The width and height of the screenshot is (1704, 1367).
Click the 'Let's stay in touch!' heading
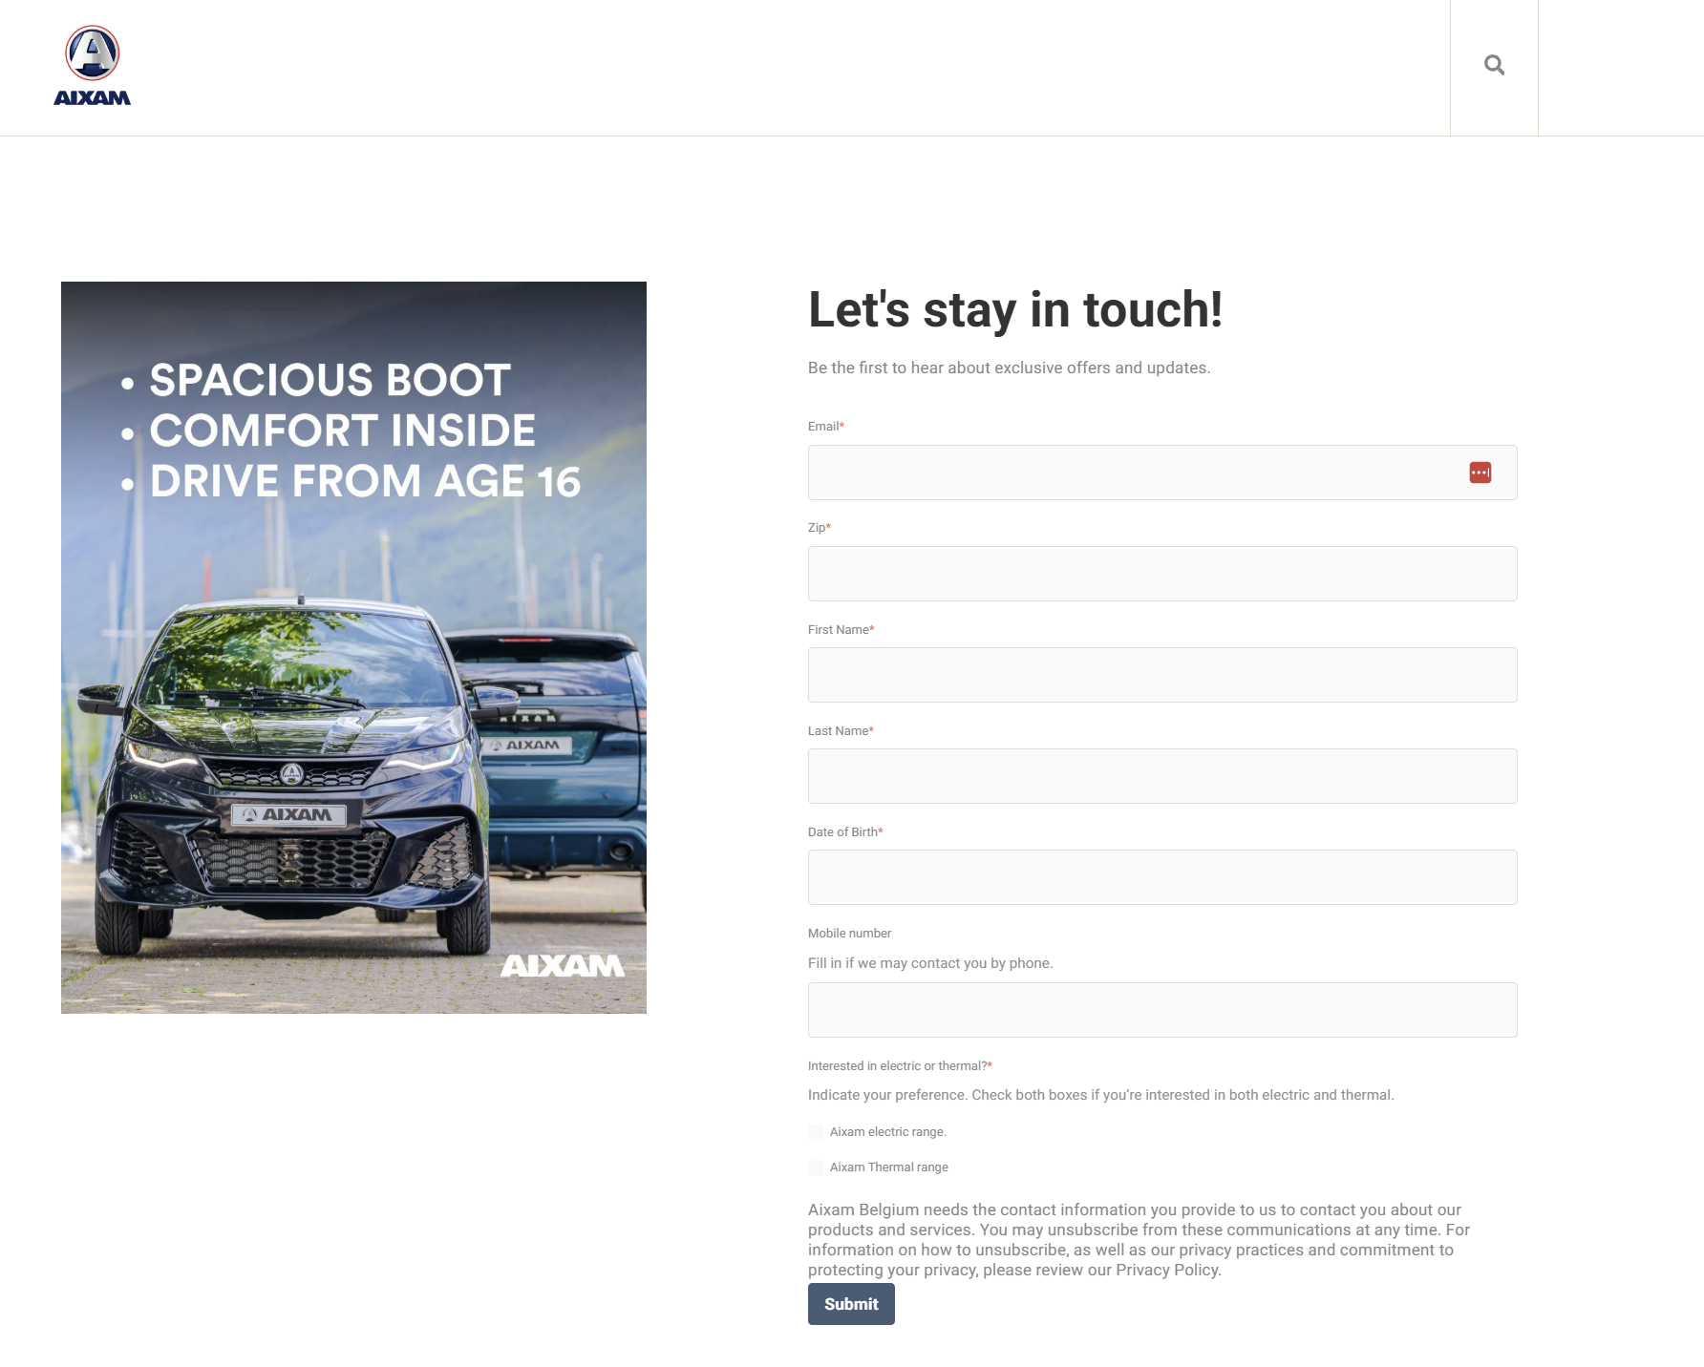coord(1015,309)
